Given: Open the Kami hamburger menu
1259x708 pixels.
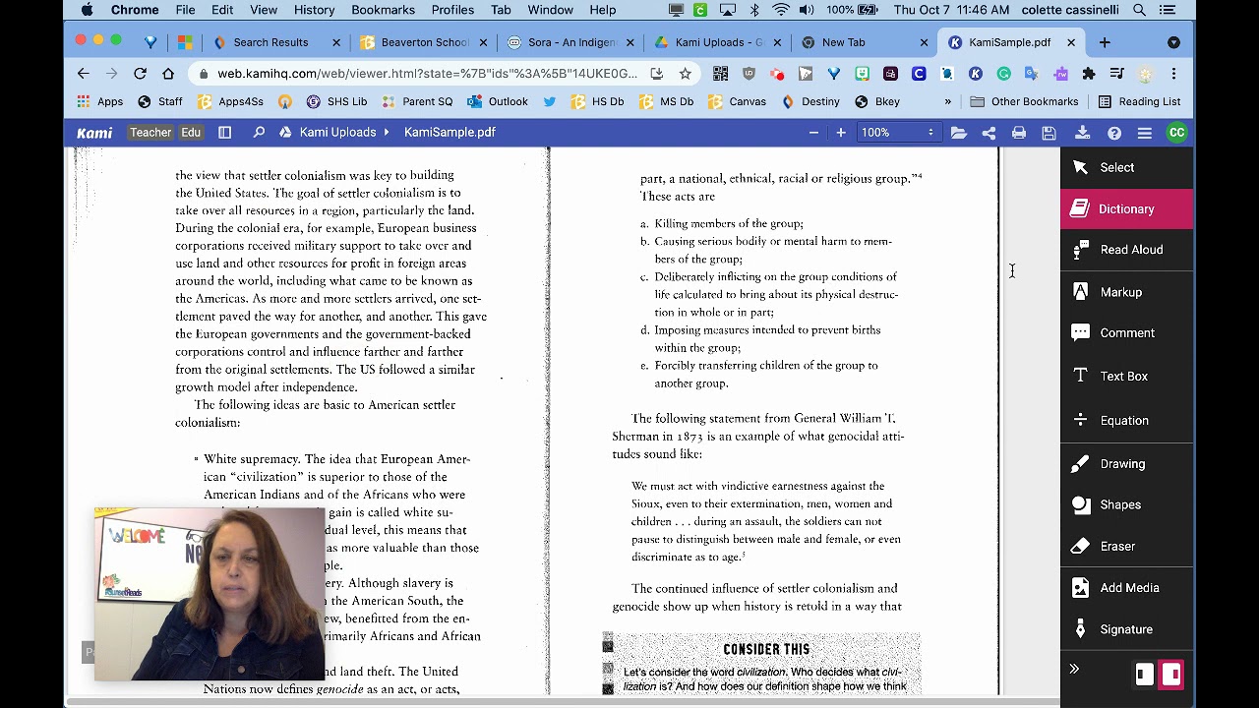Looking at the screenshot, I should coord(1145,132).
